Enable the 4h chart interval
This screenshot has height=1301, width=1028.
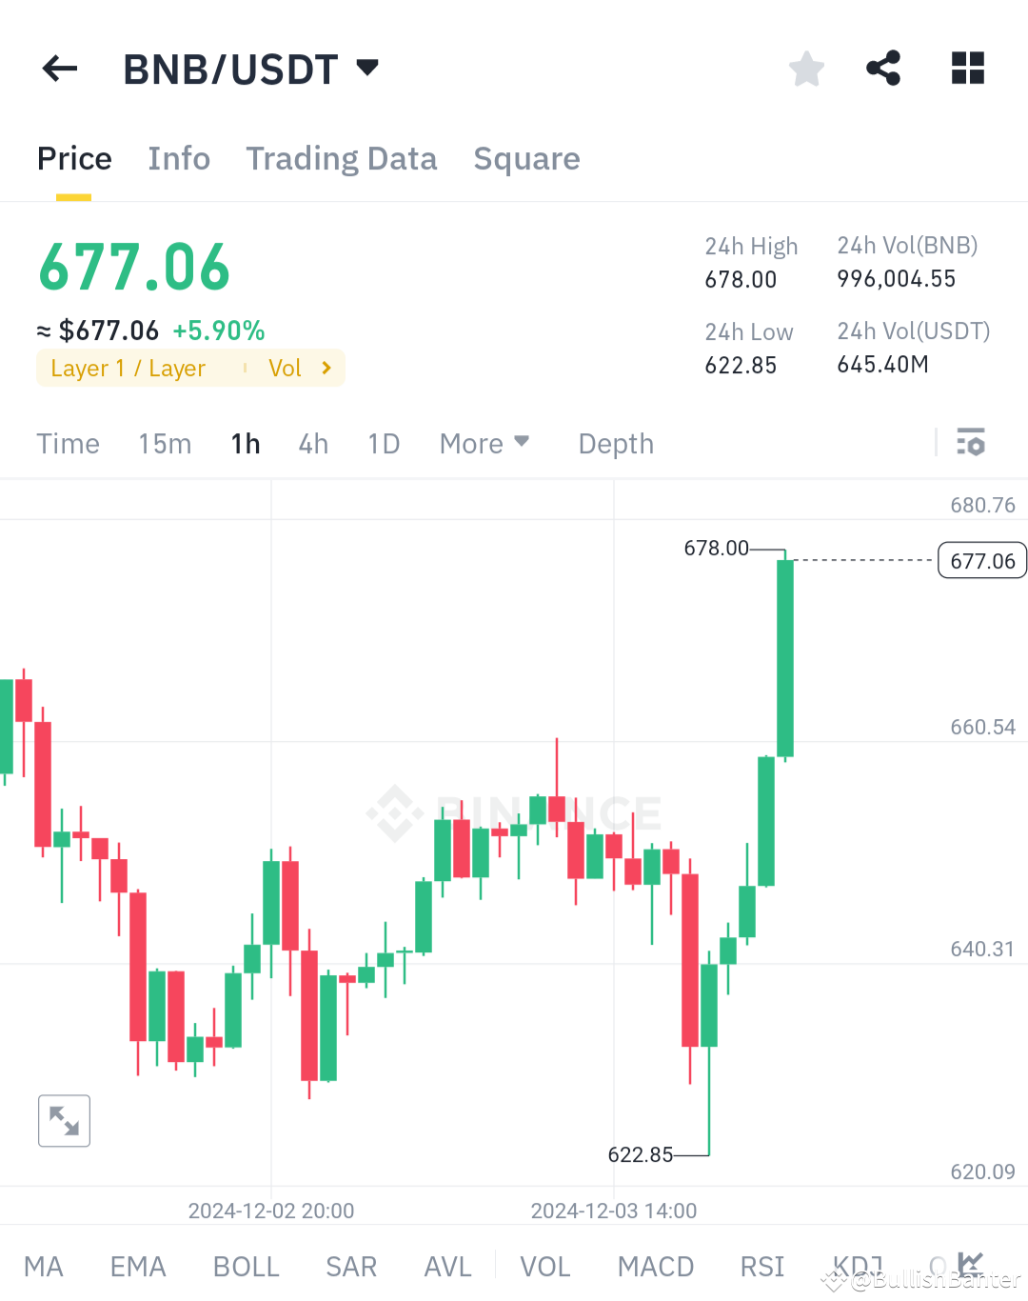tap(313, 443)
